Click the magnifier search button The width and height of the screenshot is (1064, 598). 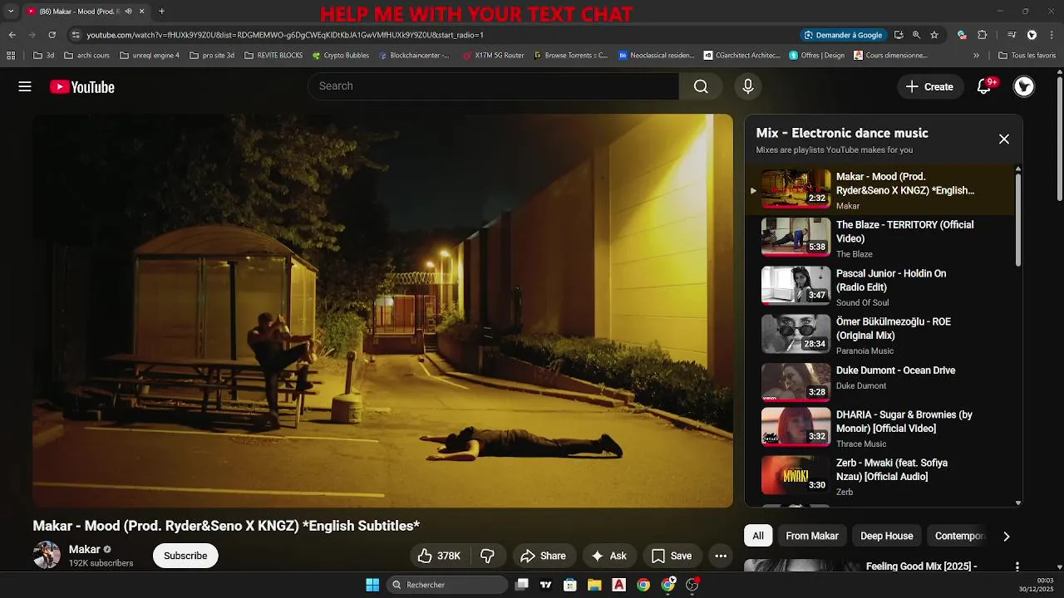701,86
